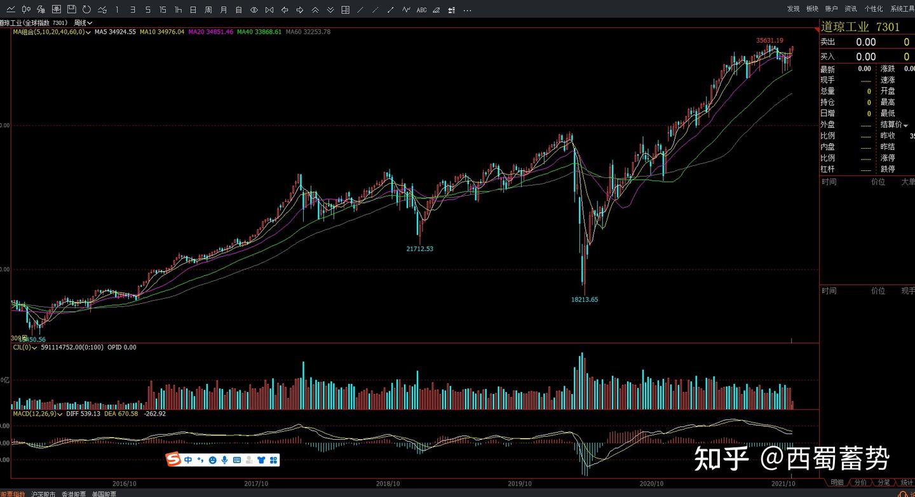
Task: Switch to the 明细 tab
Action: coord(837,482)
